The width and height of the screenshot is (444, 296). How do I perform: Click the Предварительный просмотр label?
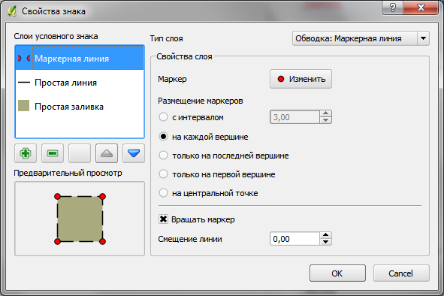point(68,173)
